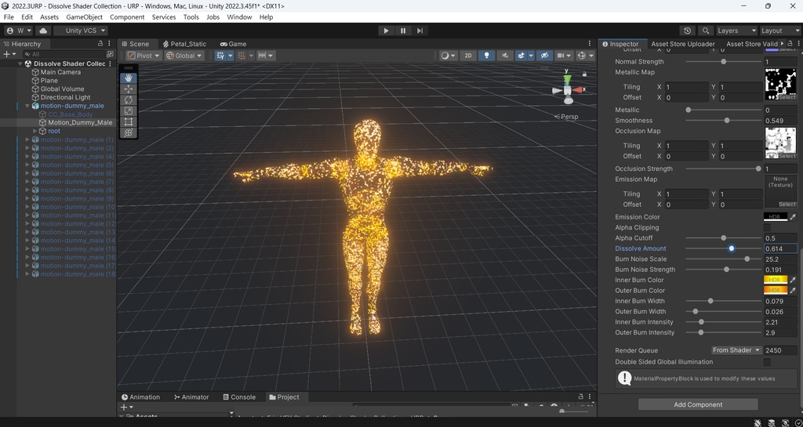Click the orientation gizmo Y axis cone

pyautogui.click(x=567, y=79)
